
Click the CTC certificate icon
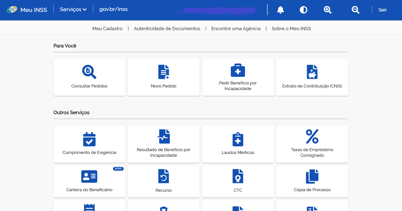coord(238,176)
